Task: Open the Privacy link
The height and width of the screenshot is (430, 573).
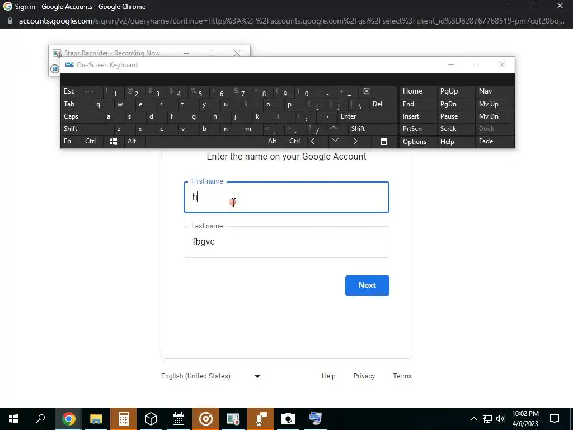Action: pyautogui.click(x=364, y=376)
